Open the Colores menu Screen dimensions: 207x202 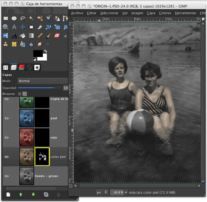[165, 13]
